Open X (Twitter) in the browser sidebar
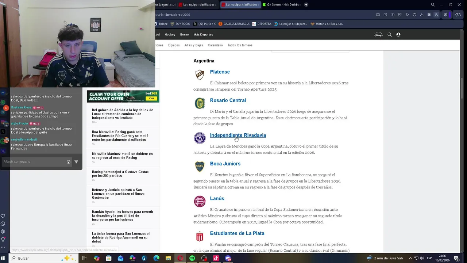 pos(3,131)
